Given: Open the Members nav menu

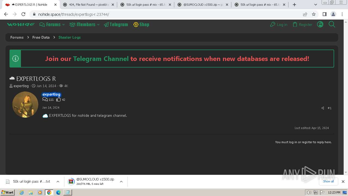Looking at the screenshot, I should (x=82, y=24).
